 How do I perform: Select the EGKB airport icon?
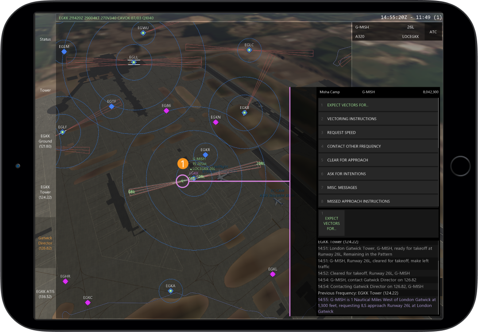tap(244, 113)
